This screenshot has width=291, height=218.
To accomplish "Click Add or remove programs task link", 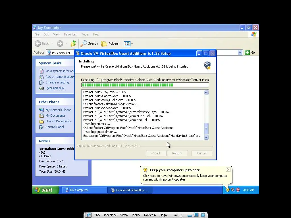I will coord(60,77).
